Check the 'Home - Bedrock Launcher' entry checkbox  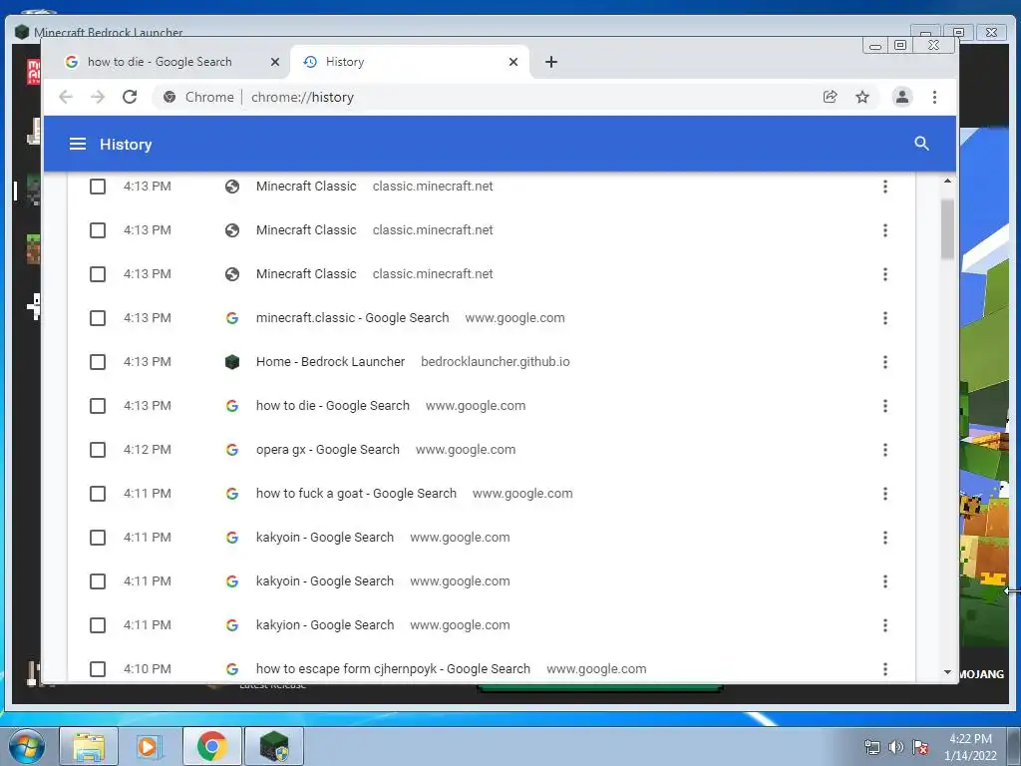point(98,361)
